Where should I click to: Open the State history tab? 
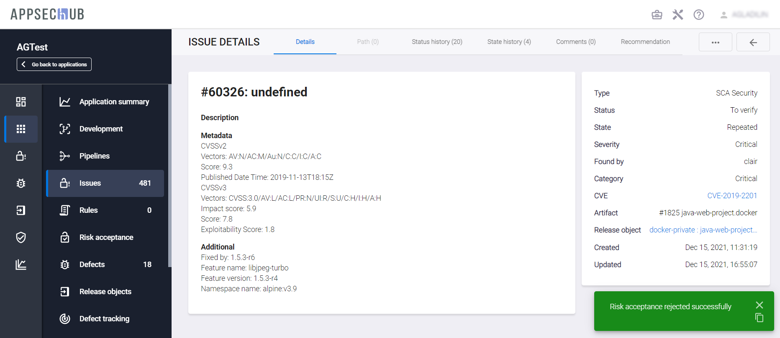pos(509,42)
